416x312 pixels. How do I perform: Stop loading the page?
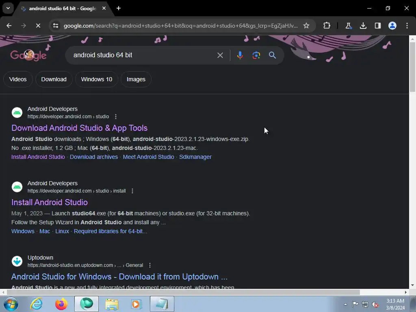tap(38, 26)
